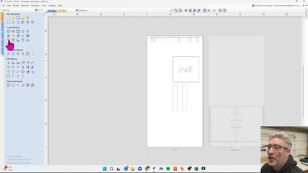The height and width of the screenshot is (173, 308).
Task: Switch to the 3D View tab
Action: point(62,11)
